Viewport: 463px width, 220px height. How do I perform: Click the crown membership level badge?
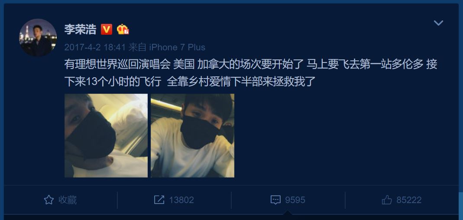[123, 29]
